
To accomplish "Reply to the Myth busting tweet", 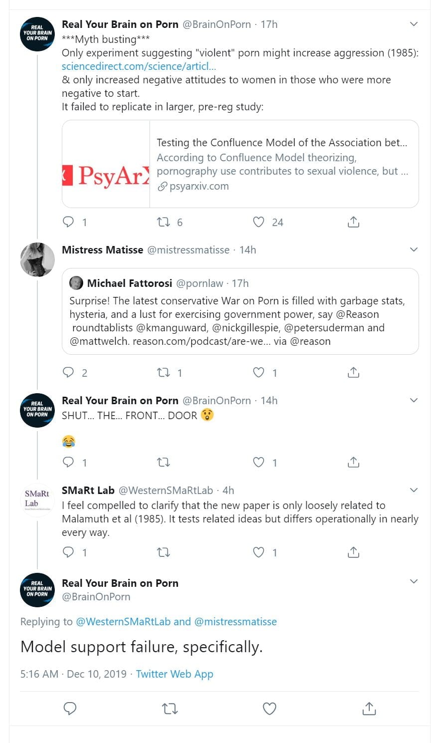I will [x=68, y=222].
